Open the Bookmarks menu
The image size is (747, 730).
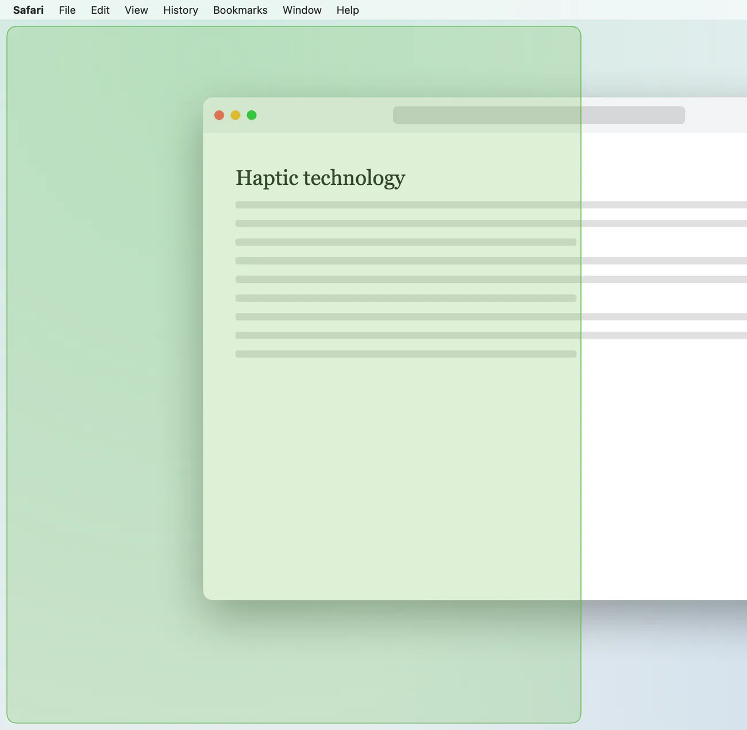pos(240,10)
